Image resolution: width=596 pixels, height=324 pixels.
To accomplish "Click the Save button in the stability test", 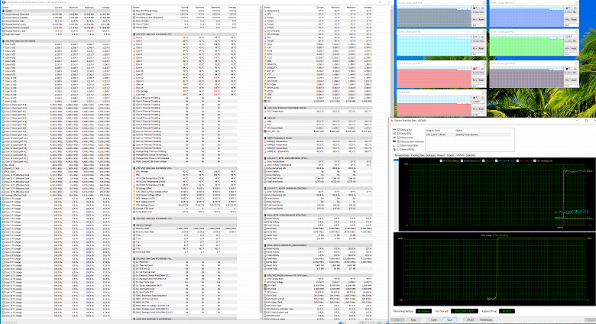I will pos(449,320).
